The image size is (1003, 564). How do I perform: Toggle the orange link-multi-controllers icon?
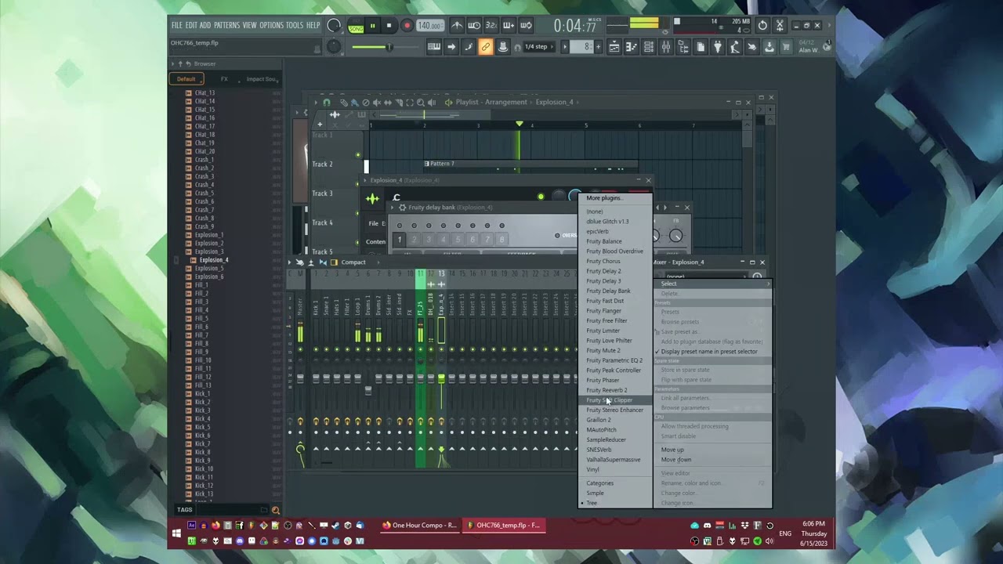(x=485, y=47)
